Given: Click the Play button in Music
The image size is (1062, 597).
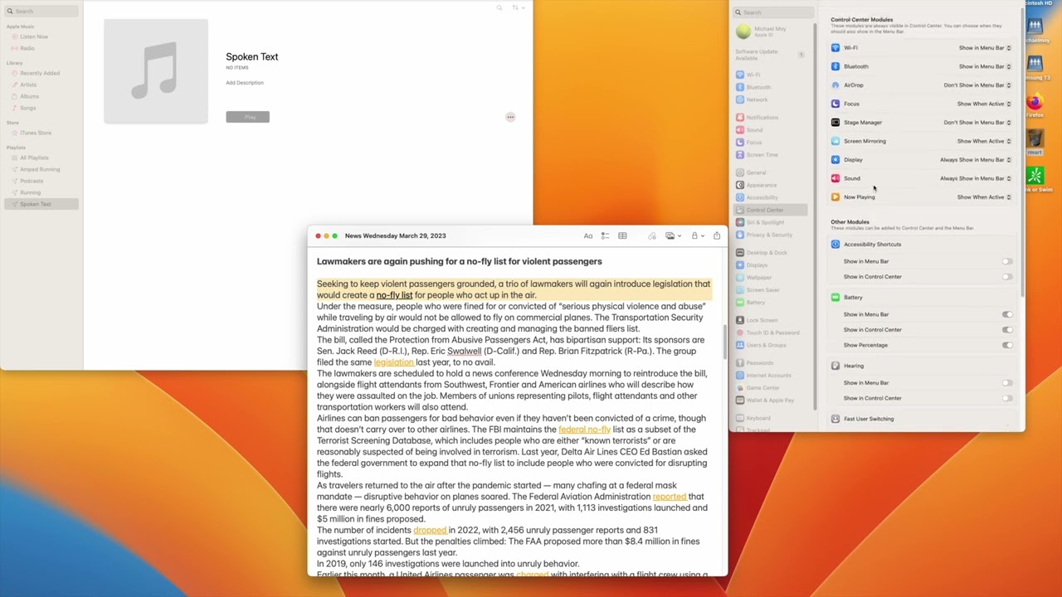Looking at the screenshot, I should coord(247,117).
